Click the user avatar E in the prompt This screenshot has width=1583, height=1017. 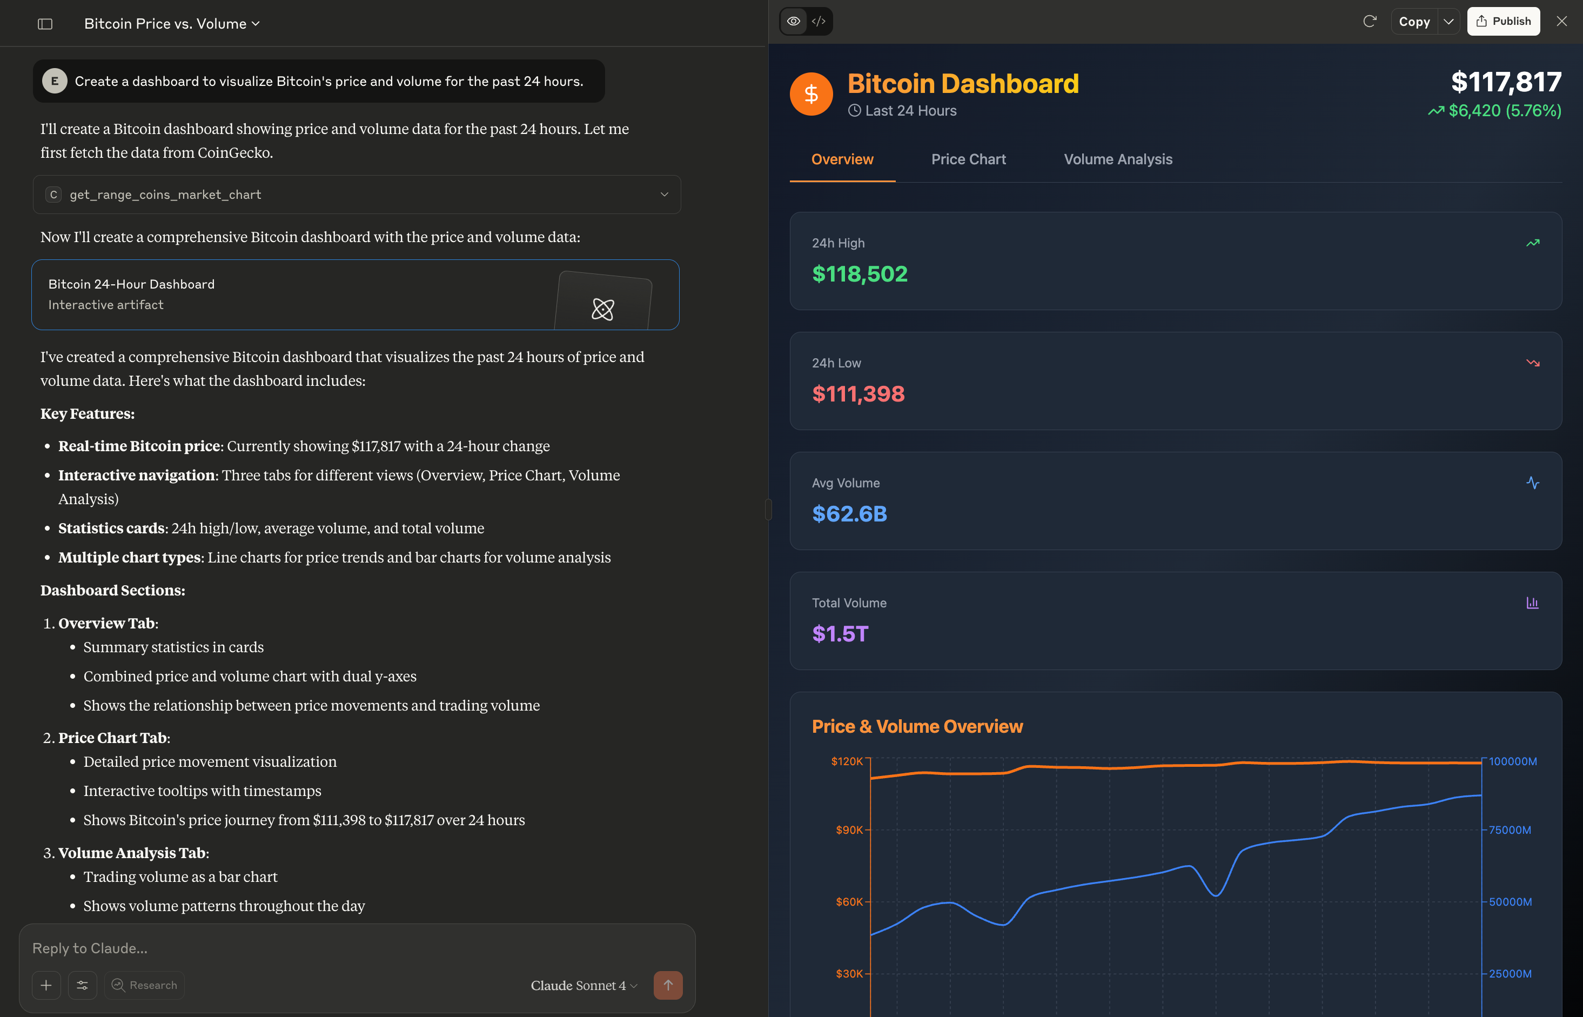[55, 81]
